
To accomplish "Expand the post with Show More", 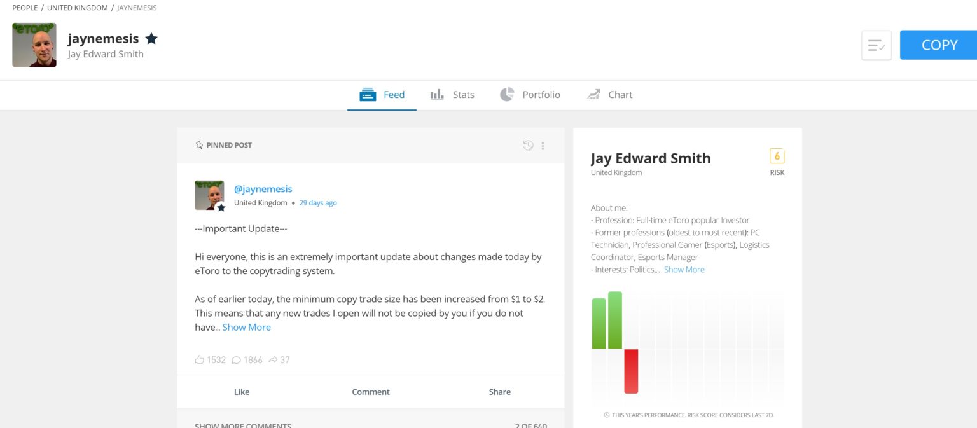I will point(246,327).
